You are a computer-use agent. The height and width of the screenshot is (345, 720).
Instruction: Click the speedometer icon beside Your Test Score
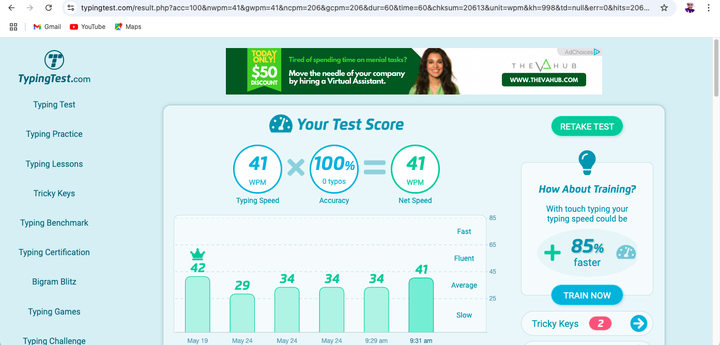point(281,124)
